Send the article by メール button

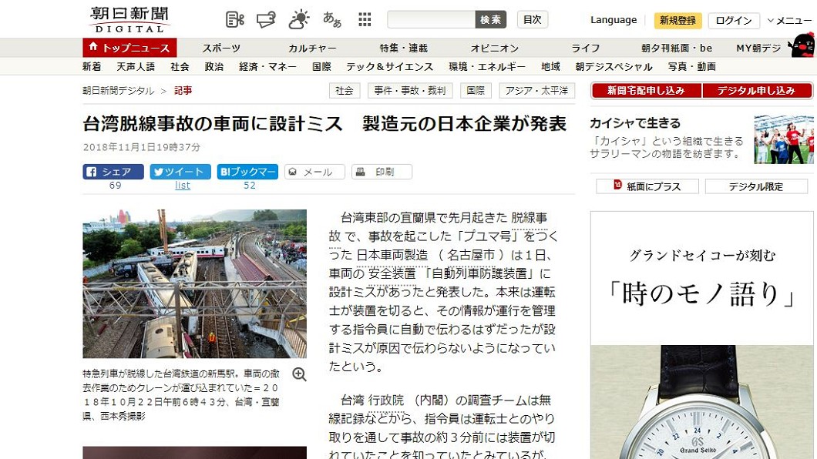point(314,172)
